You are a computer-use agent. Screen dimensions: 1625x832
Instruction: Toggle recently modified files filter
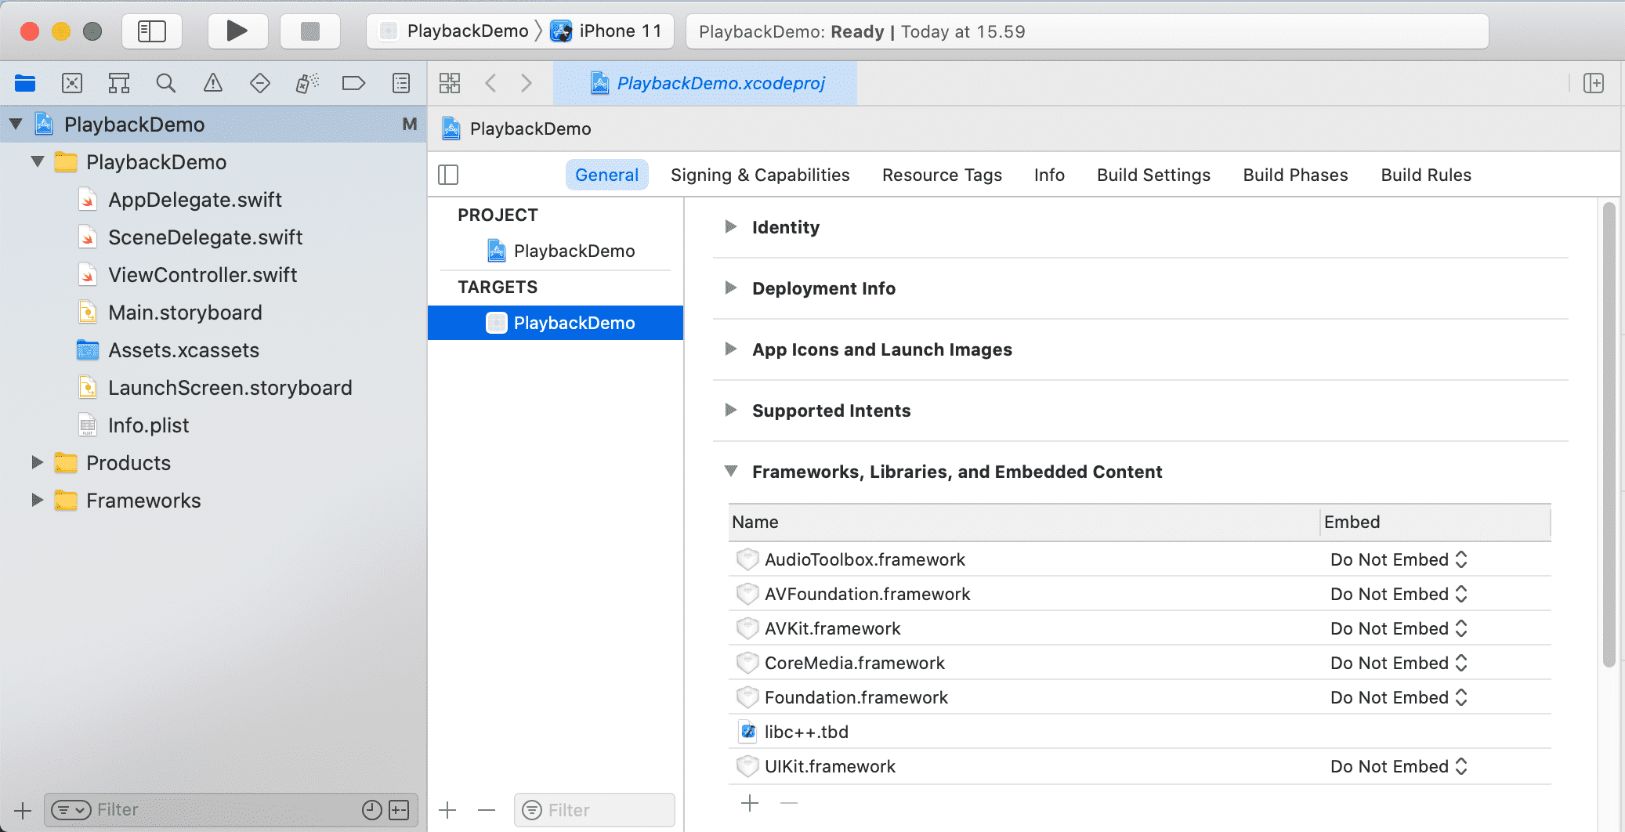tap(372, 809)
